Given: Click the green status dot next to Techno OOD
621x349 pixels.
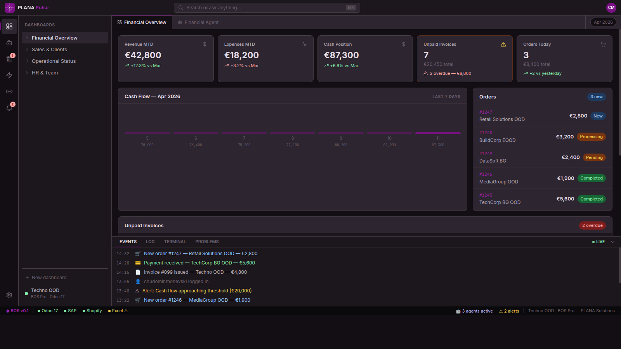Looking at the screenshot, I should tap(26, 293).
